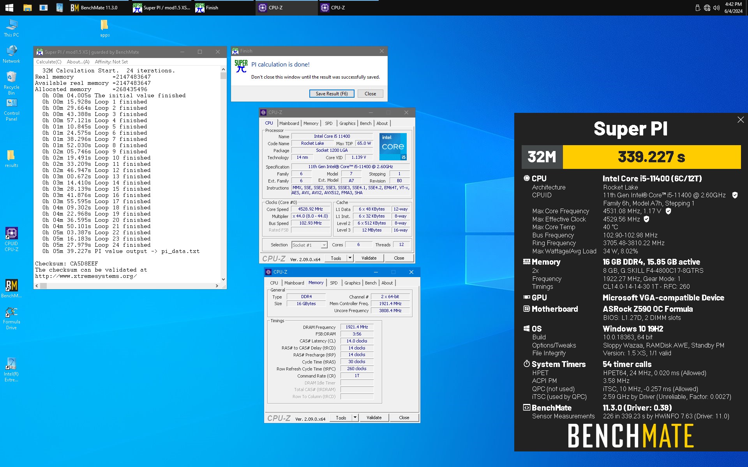Open the Windows Start menu
748x467 pixels.
(x=9, y=7)
